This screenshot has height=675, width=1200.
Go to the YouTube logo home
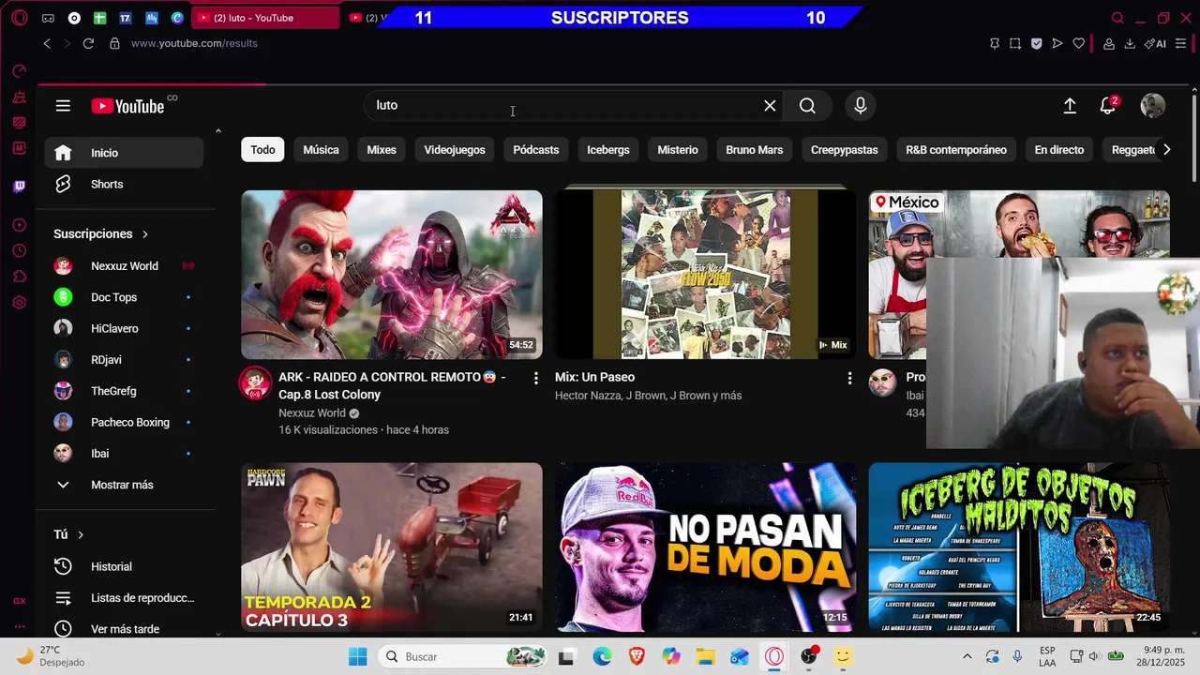127,106
